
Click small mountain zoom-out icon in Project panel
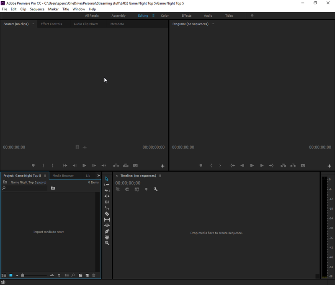17,275
